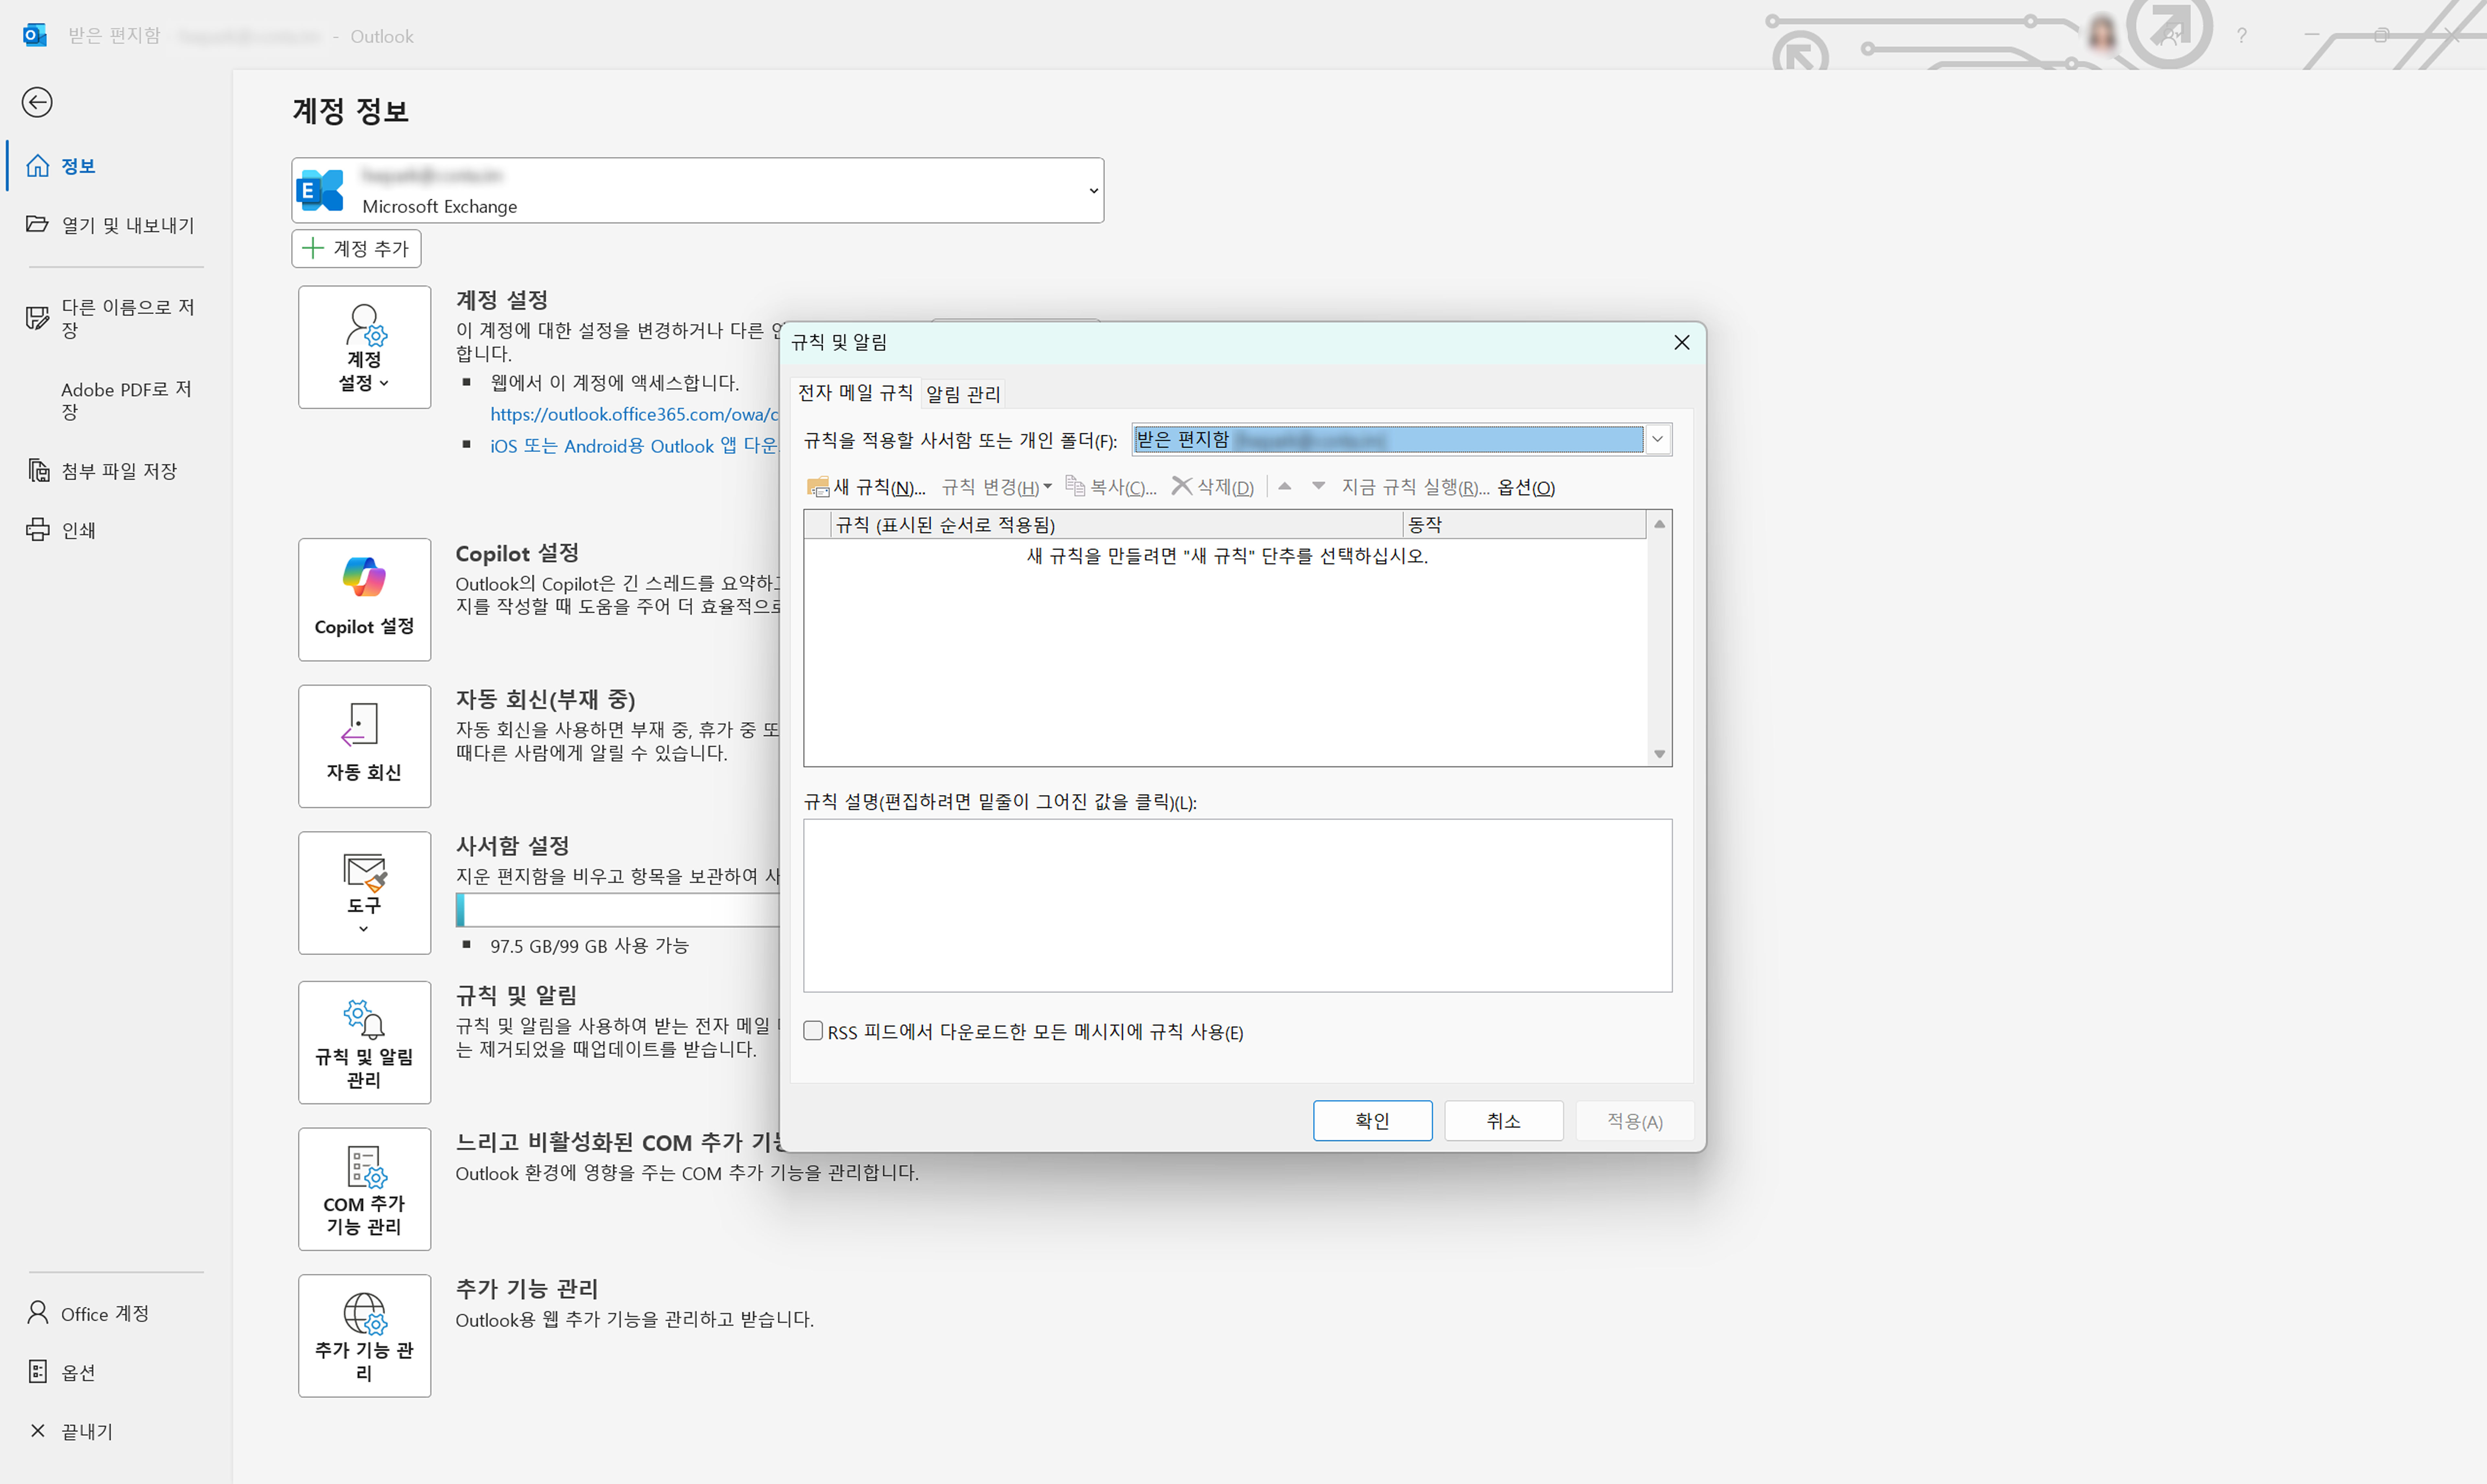Open 규칙 및 알림 관리
Image resolution: width=2487 pixels, height=1484 pixels.
coord(364,1042)
